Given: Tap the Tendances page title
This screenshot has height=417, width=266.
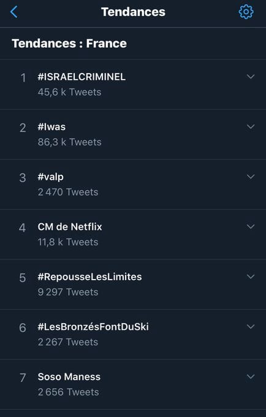Looking at the screenshot, I should tap(133, 12).
